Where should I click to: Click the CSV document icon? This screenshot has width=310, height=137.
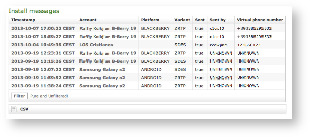pyautogui.click(x=13, y=109)
